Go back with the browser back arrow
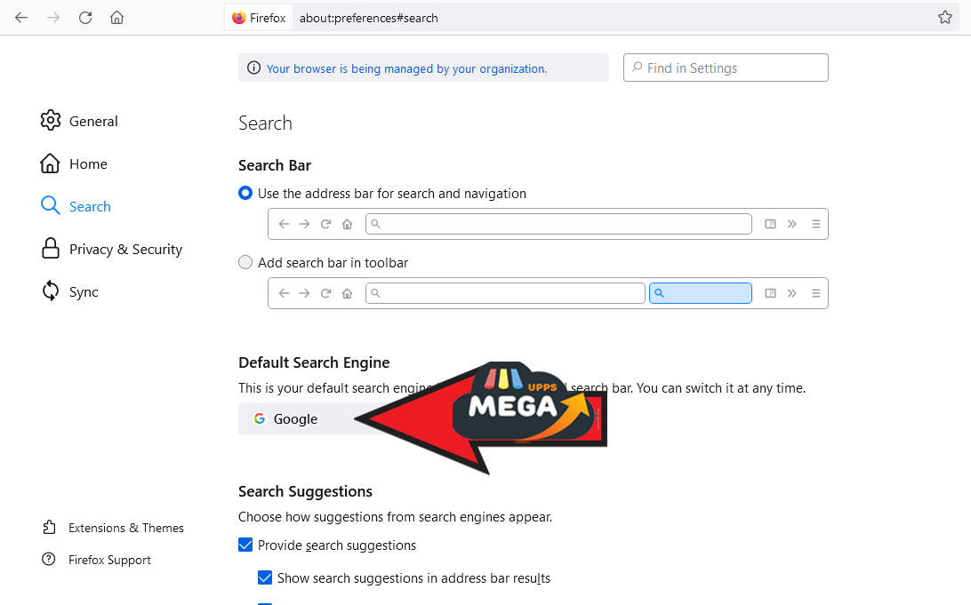The image size is (971, 605). coord(21,18)
